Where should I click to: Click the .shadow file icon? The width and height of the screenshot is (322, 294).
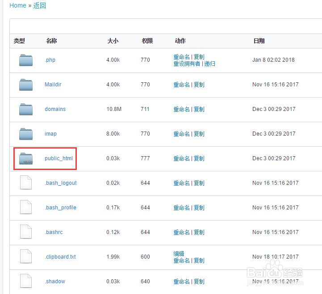pyautogui.click(x=26, y=281)
